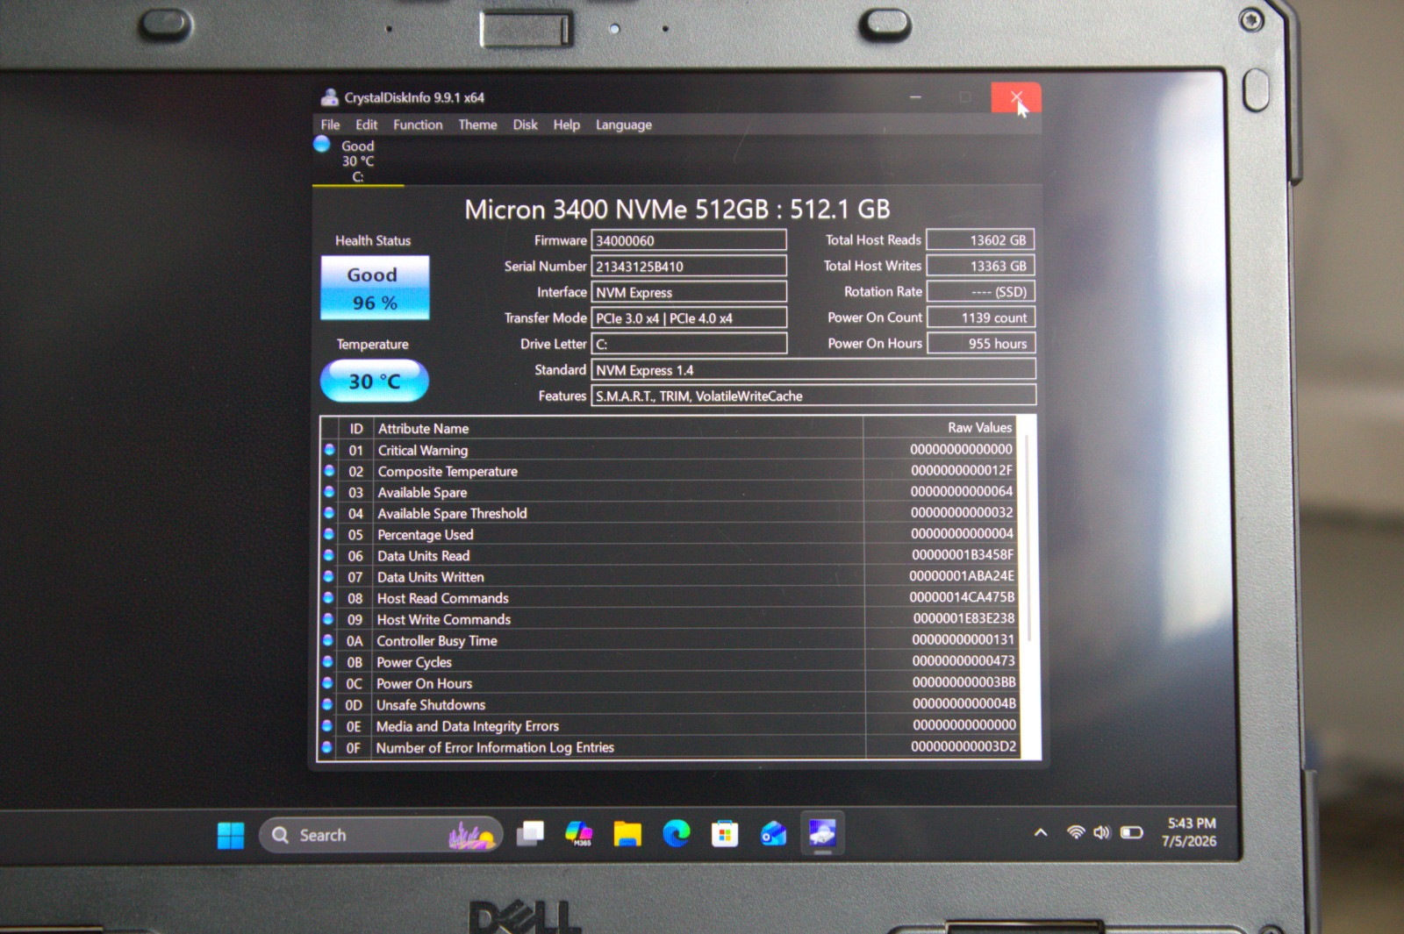Select the Available Spare attribute row

click(669, 492)
